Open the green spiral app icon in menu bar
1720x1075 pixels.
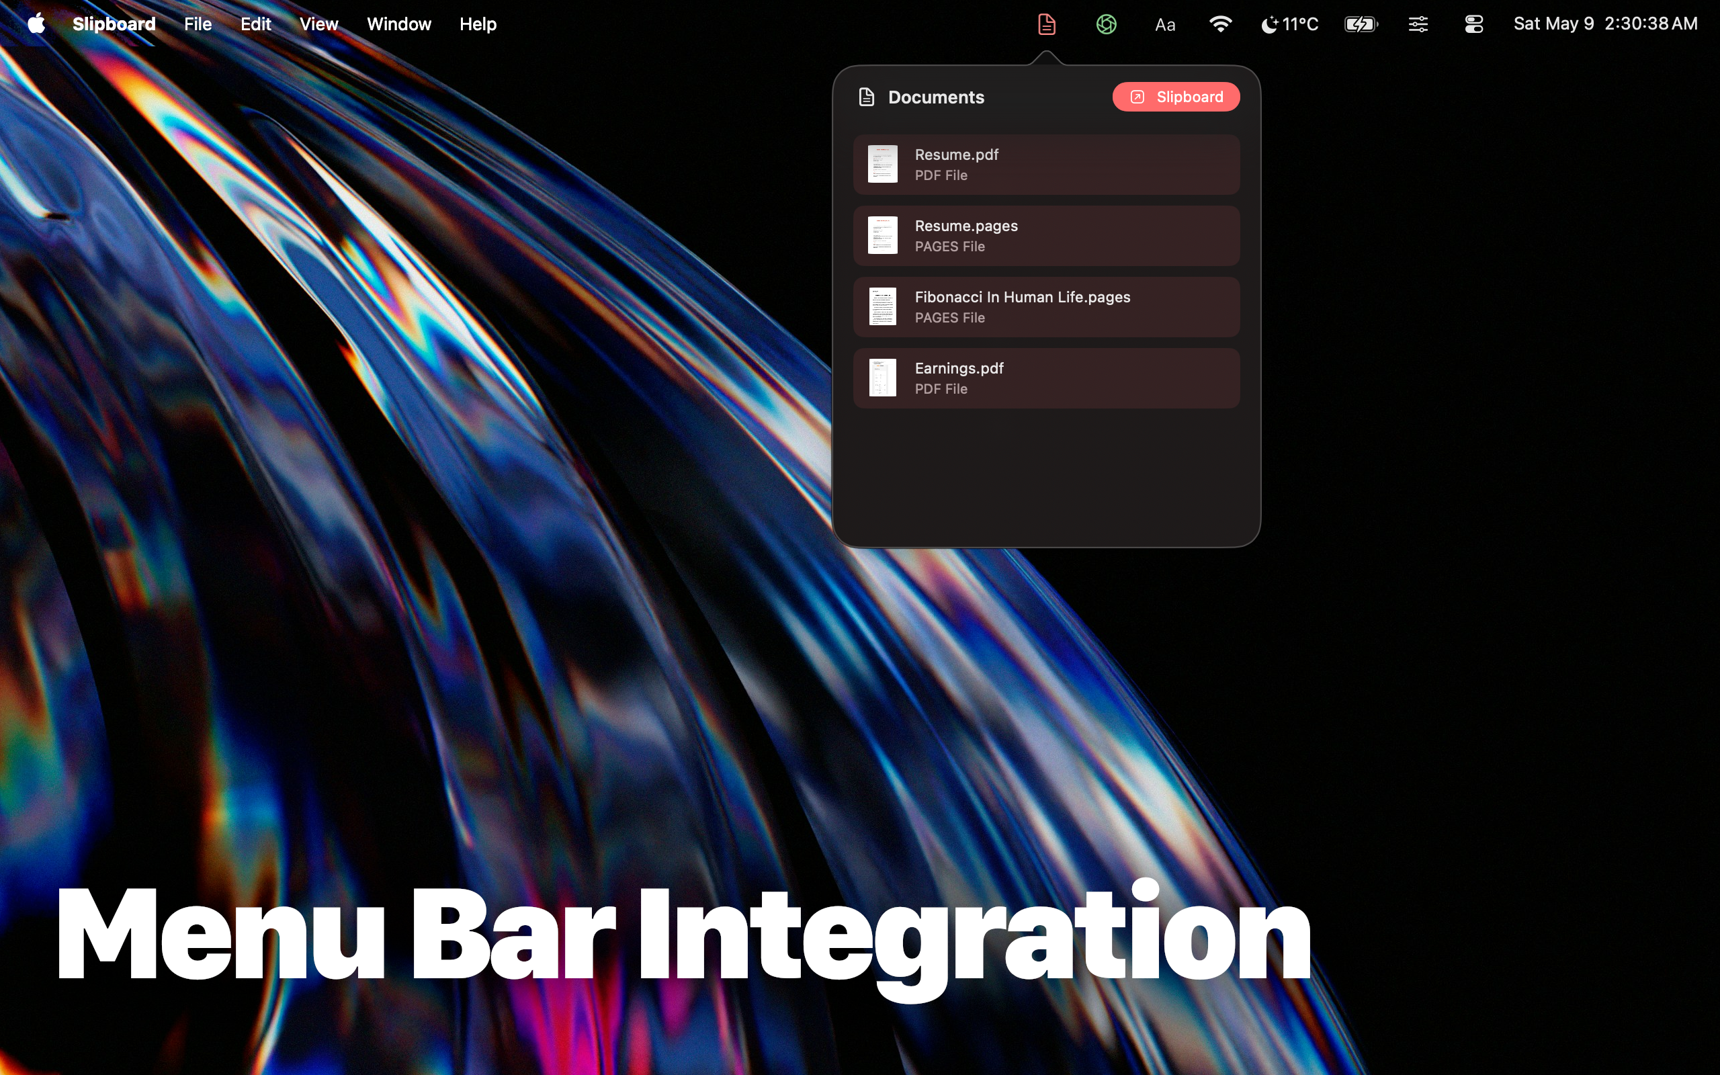click(1106, 24)
